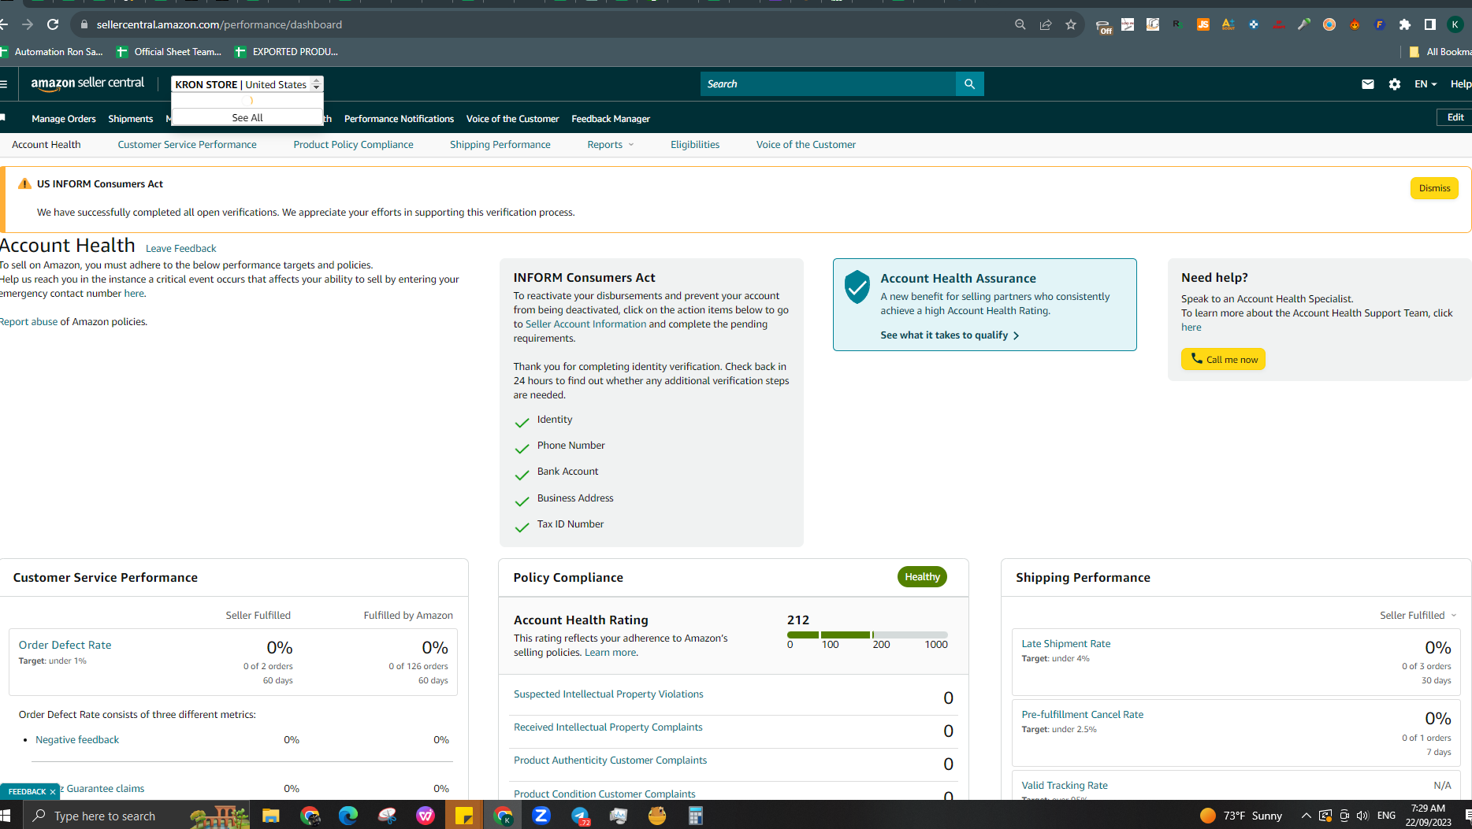Viewport: 1472px width, 829px height.
Task: Open the Pre-fulfillment Cancel Rate link
Action: coord(1083,715)
